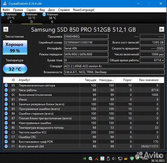Open the Справка menu
The width and height of the screenshot is (167, 163).
pos(64,10)
